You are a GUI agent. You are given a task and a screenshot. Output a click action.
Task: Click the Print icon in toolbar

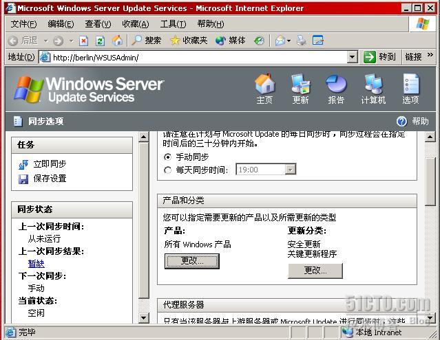[302, 41]
